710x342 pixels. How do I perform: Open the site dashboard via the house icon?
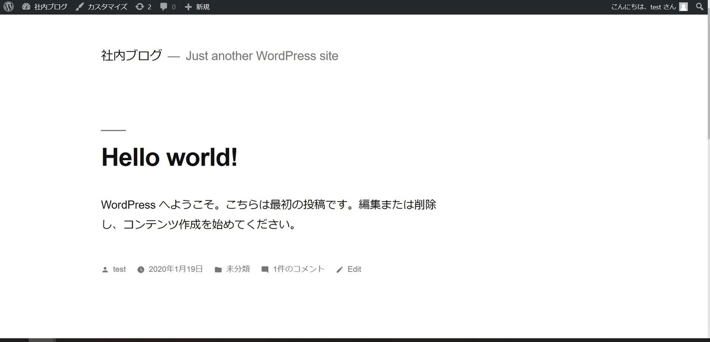pos(26,6)
